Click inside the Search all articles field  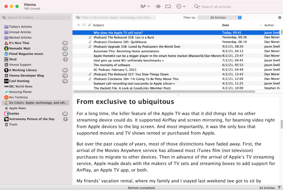(x=236, y=6)
